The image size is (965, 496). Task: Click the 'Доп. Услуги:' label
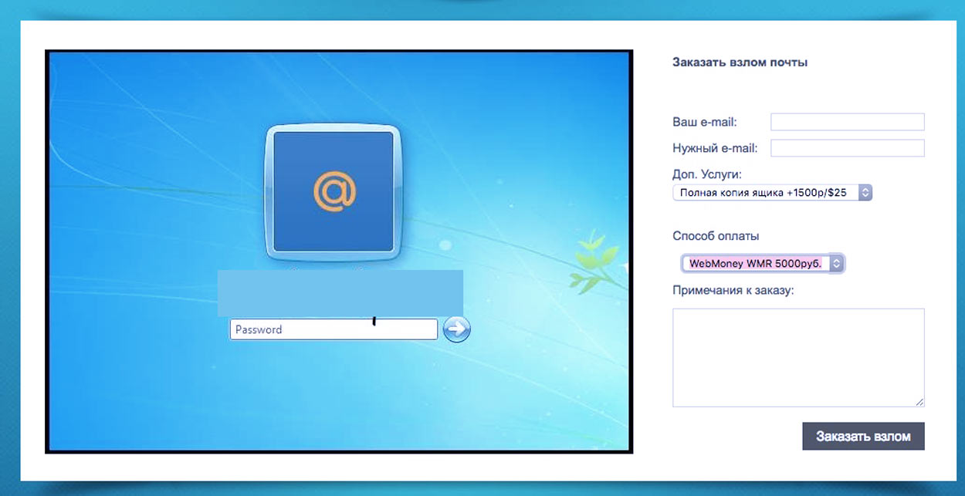(707, 174)
